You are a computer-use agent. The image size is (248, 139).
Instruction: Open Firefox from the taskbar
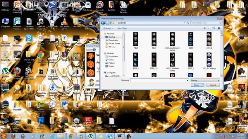tap(14, 136)
